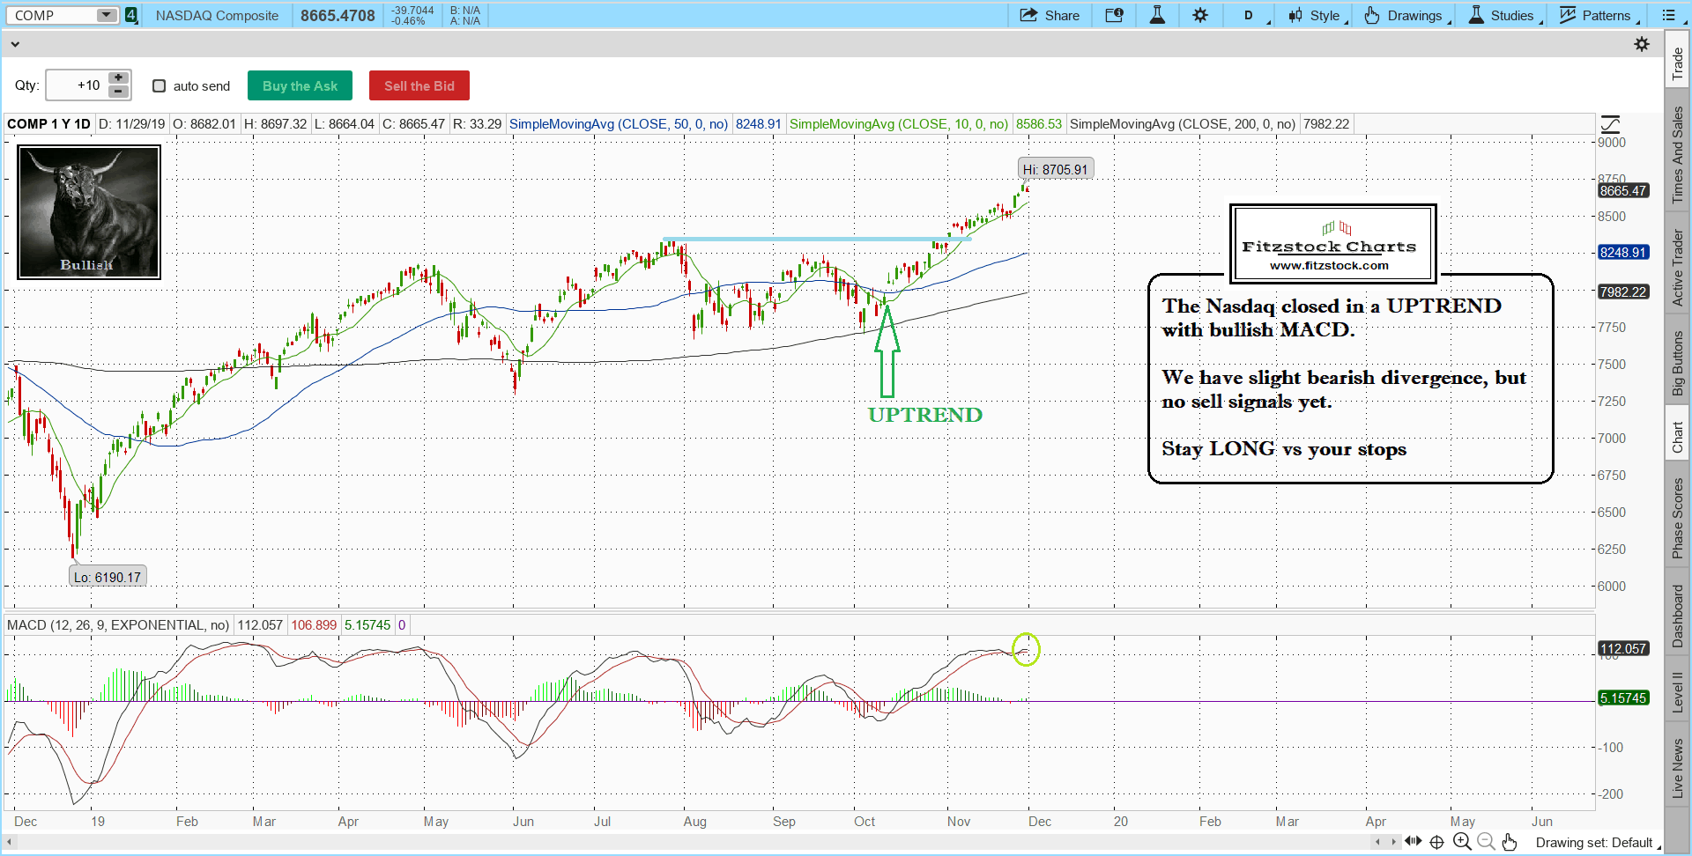The width and height of the screenshot is (1692, 856).
Task: Open chart settings gear in top toolbar
Action: pos(1200,15)
